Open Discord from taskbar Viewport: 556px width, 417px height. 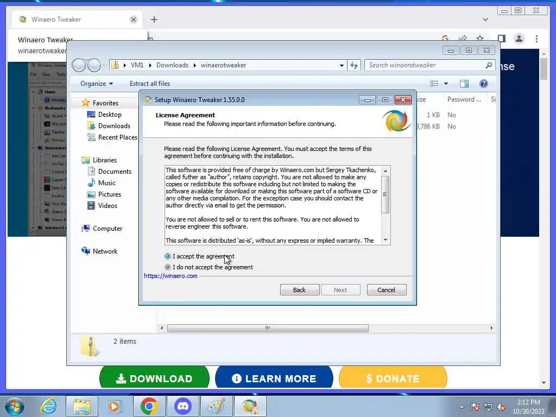[183, 406]
